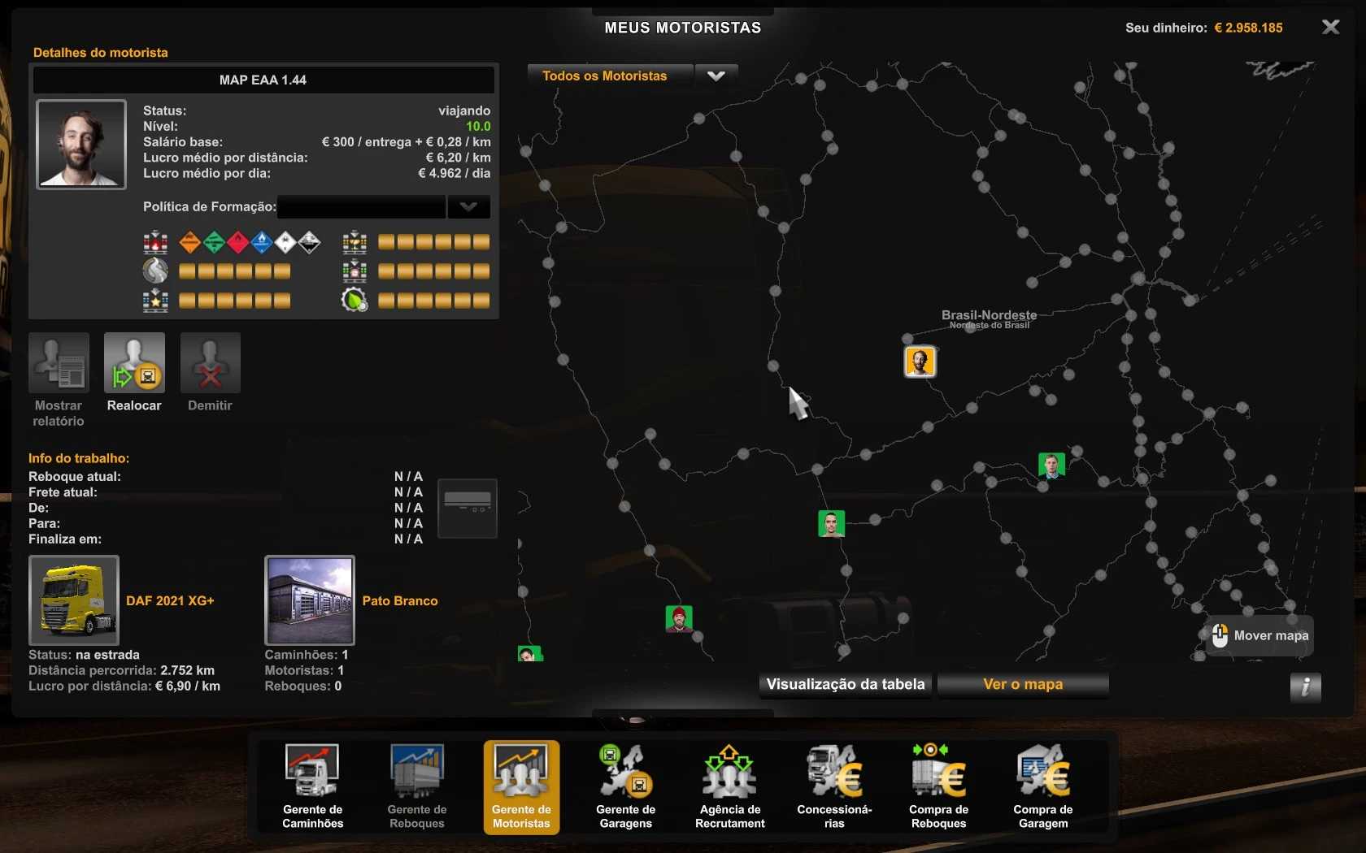Switch to Visualização da tabela
Viewport: 1366px width, 853px height.
(x=846, y=684)
